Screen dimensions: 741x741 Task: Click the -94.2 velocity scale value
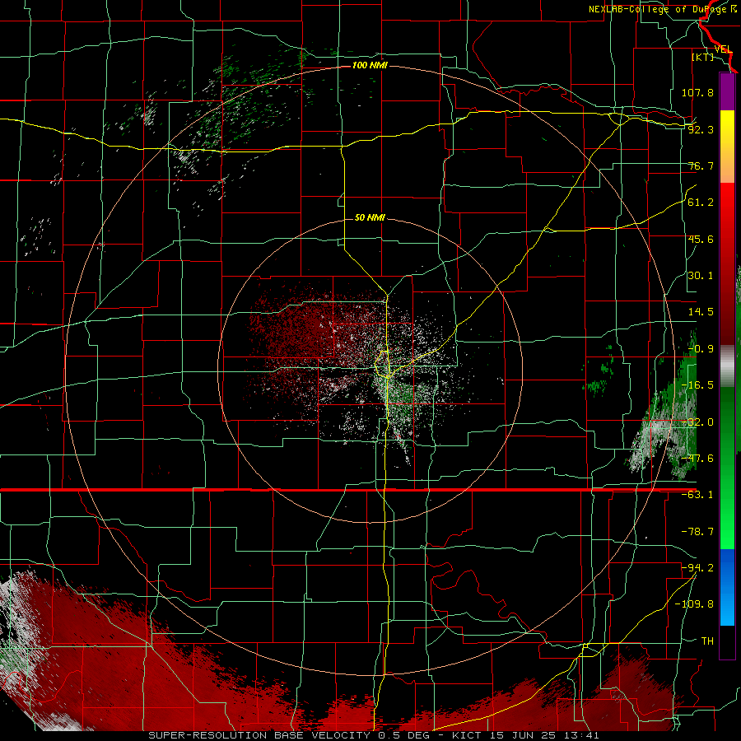697,567
